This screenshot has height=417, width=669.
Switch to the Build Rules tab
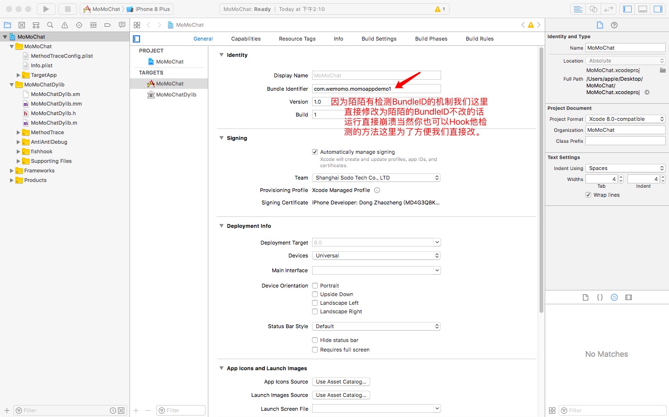(479, 39)
